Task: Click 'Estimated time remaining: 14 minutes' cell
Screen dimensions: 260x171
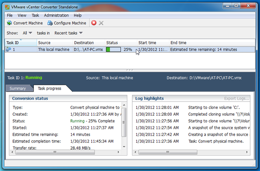Action: pos(204,49)
